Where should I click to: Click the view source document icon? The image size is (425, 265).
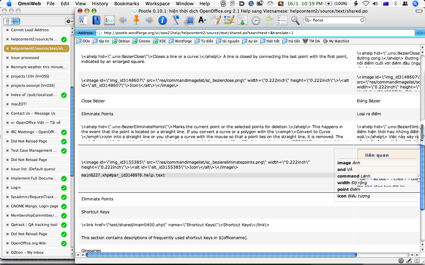[x=269, y=20]
